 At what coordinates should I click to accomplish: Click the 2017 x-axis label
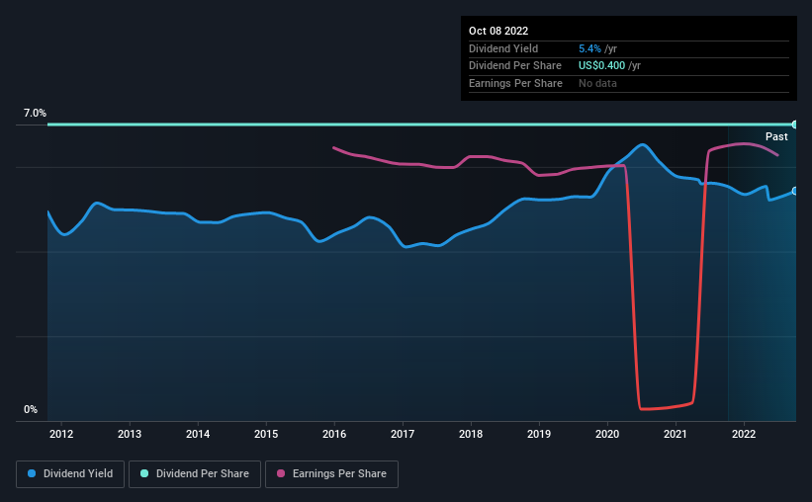point(403,434)
